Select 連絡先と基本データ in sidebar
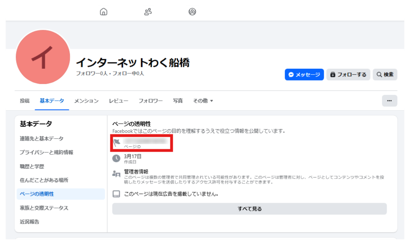The height and width of the screenshot is (245, 410). [41, 139]
